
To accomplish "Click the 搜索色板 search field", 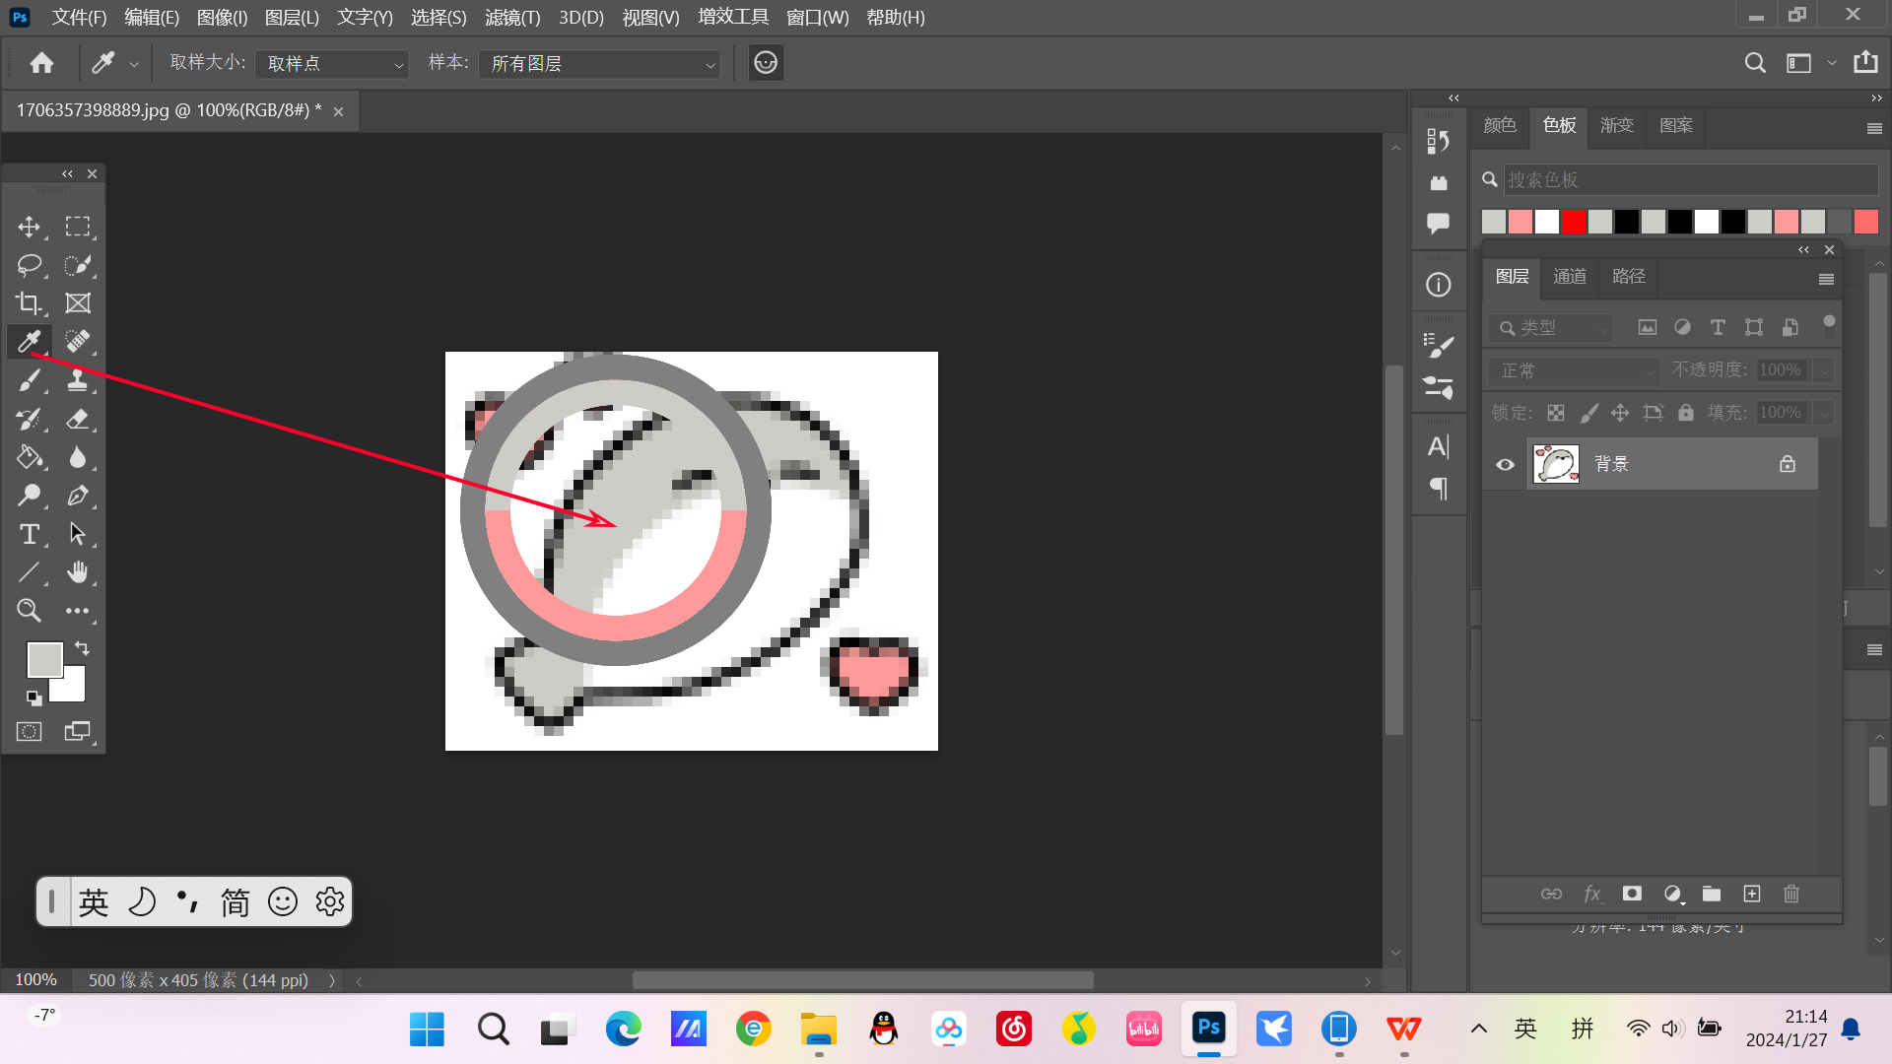I will pos(1691,179).
